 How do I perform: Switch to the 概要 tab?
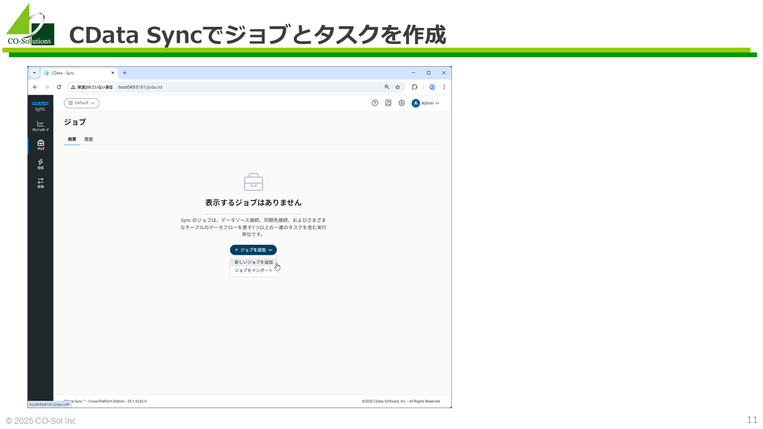tap(72, 139)
